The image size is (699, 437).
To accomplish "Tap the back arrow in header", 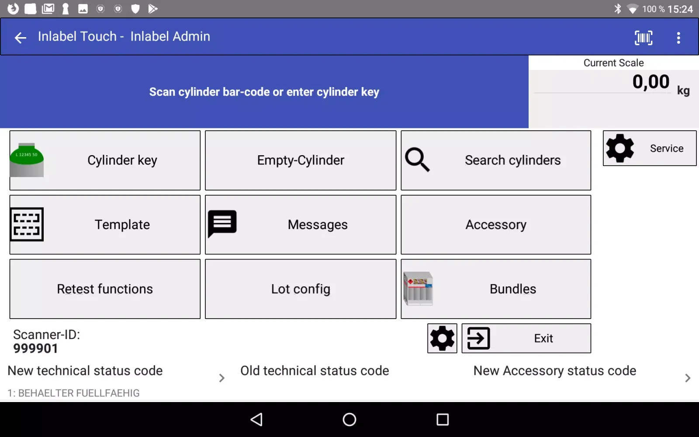I will click(x=21, y=38).
